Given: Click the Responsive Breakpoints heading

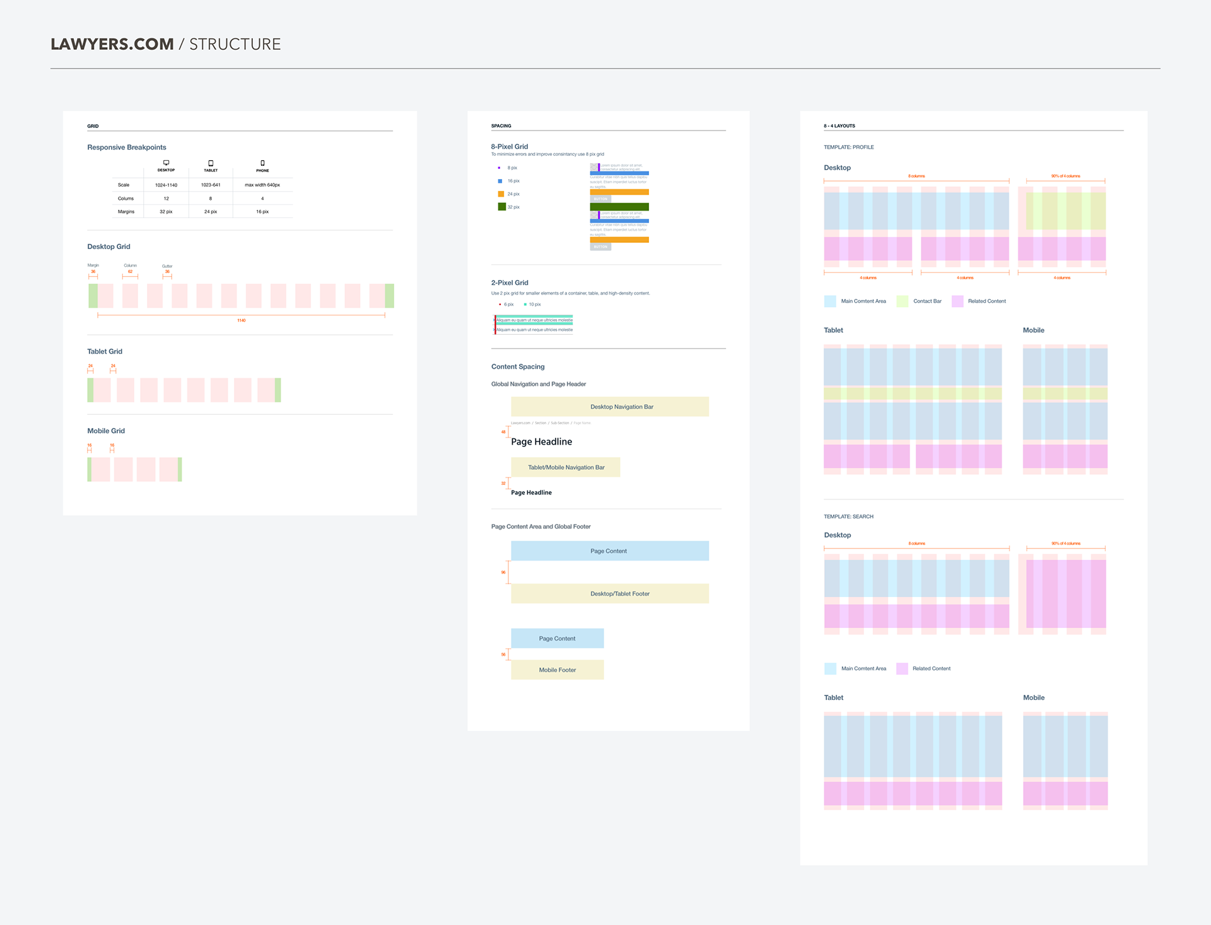Looking at the screenshot, I should pos(127,148).
